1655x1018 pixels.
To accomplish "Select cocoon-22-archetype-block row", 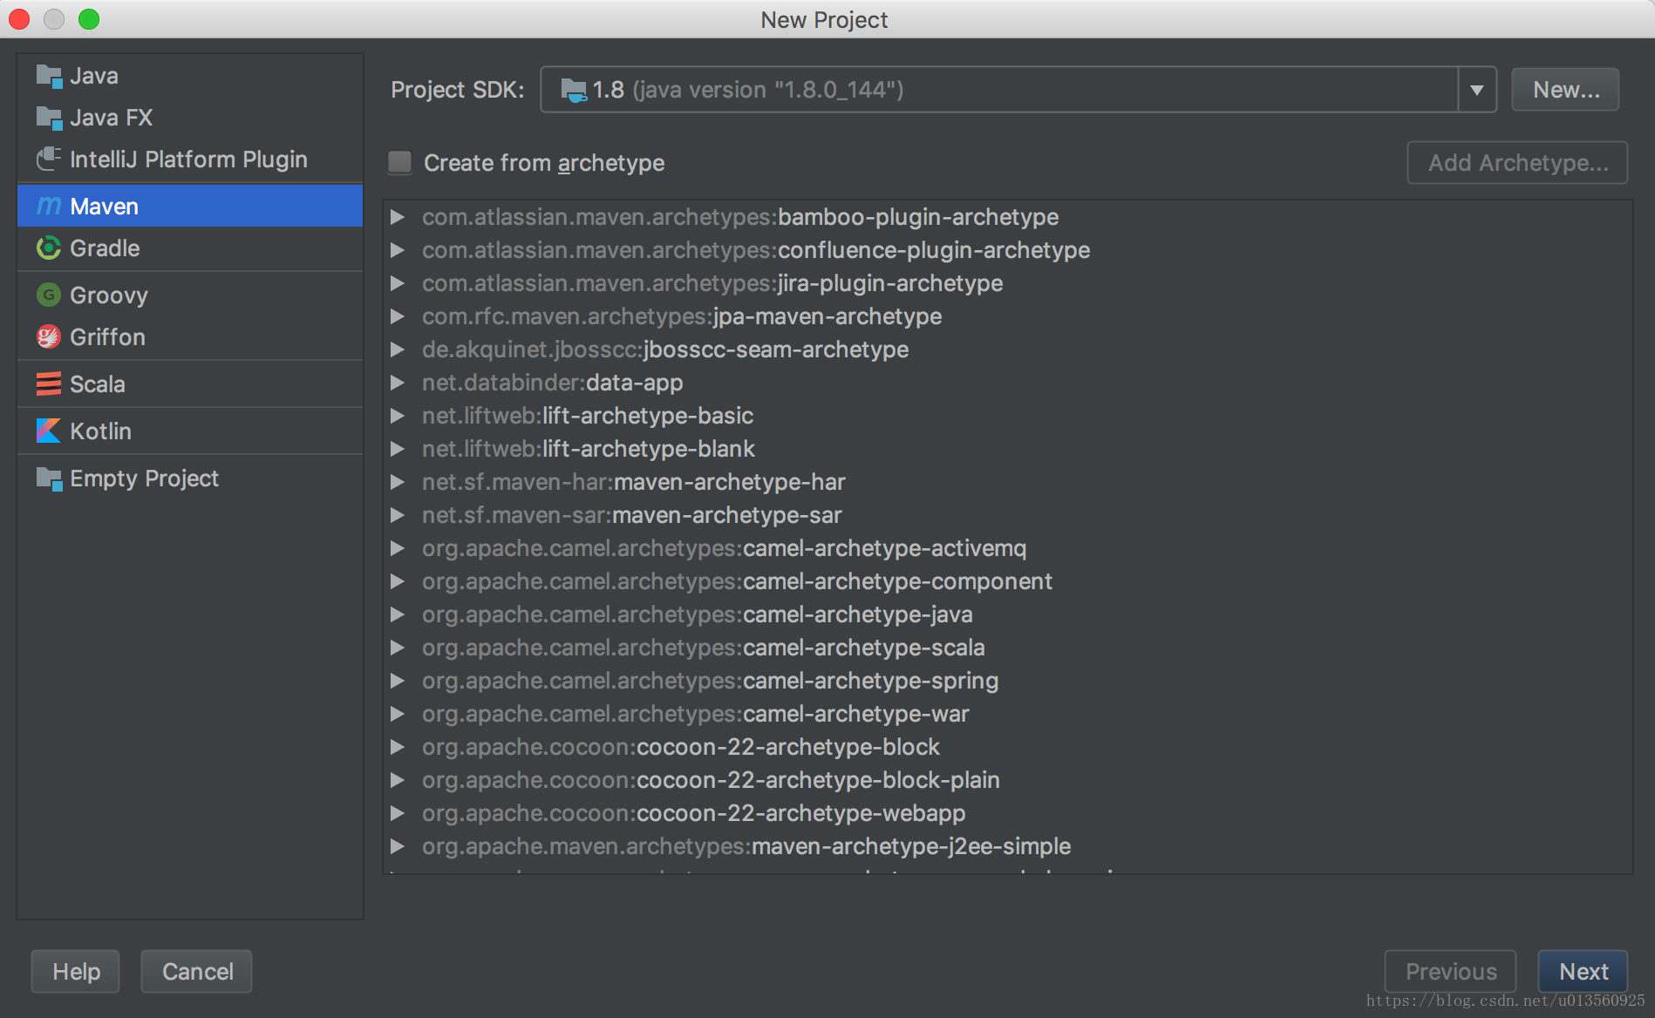I will click(1007, 747).
